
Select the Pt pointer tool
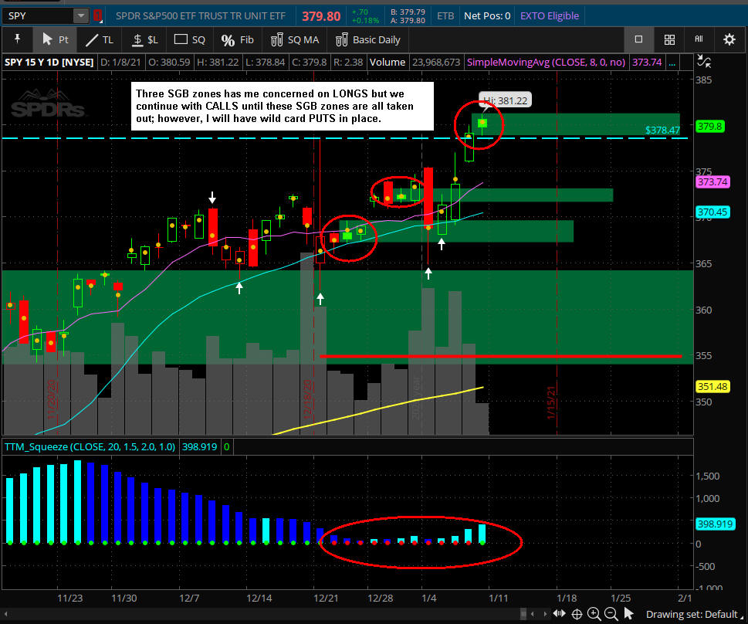pos(55,39)
